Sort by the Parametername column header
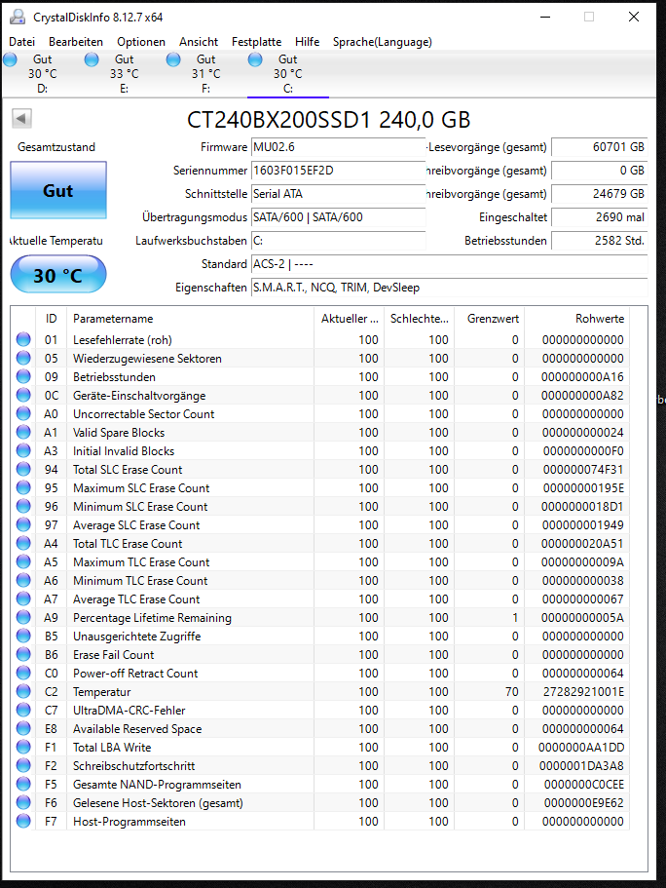The image size is (666, 888). click(191, 319)
